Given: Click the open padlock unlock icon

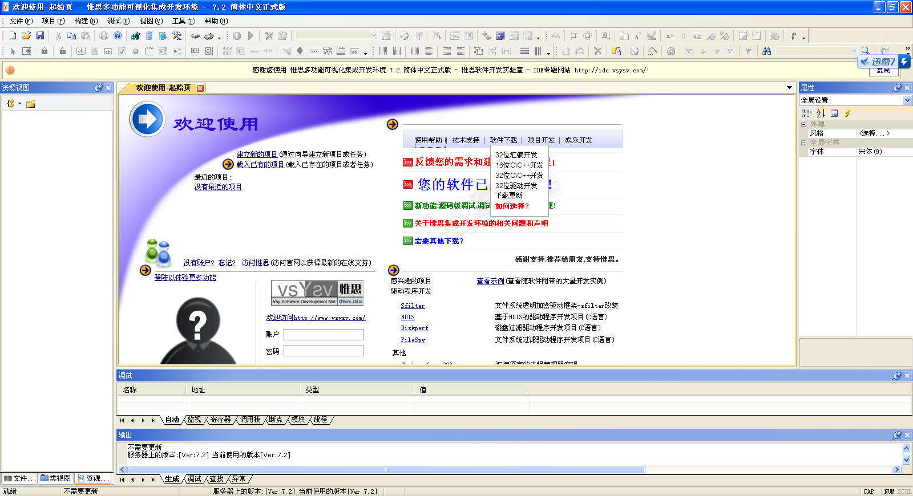Looking at the screenshot, I should (x=63, y=51).
